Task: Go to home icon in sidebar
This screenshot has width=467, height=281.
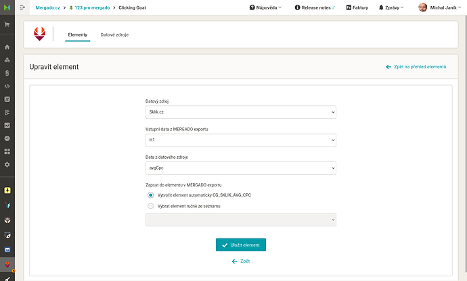Action: click(x=7, y=47)
